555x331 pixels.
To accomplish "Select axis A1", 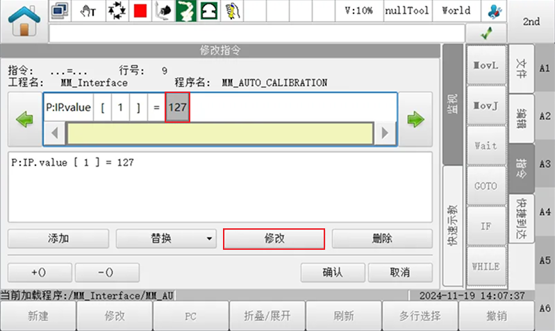I will [545, 68].
